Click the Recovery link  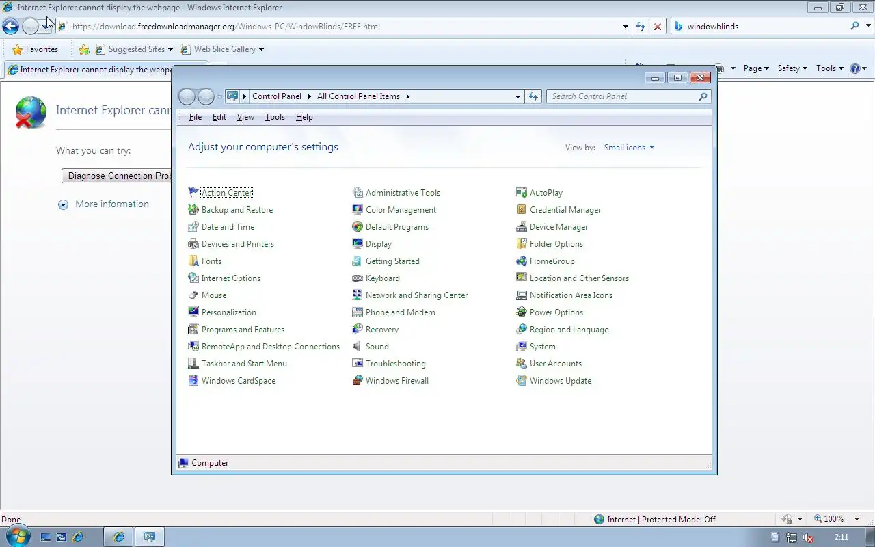381,330
